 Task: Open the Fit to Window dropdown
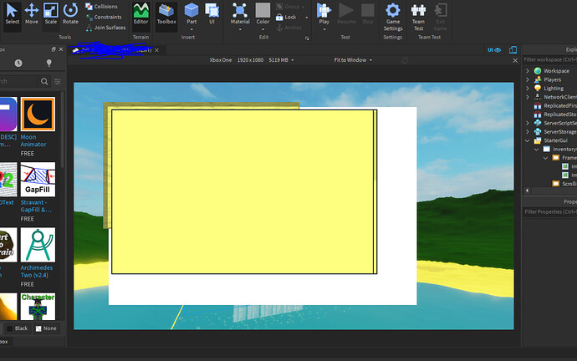point(353,60)
